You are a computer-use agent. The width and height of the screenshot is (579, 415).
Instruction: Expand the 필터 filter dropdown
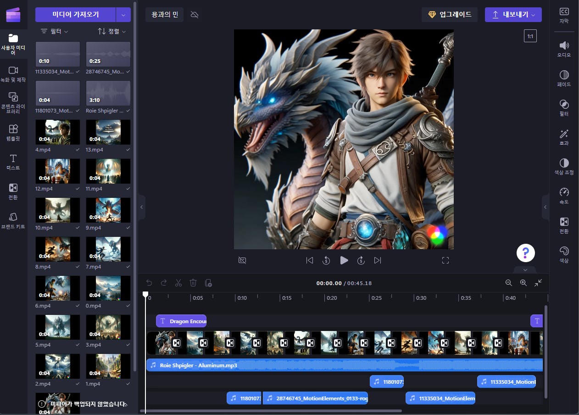55,31
